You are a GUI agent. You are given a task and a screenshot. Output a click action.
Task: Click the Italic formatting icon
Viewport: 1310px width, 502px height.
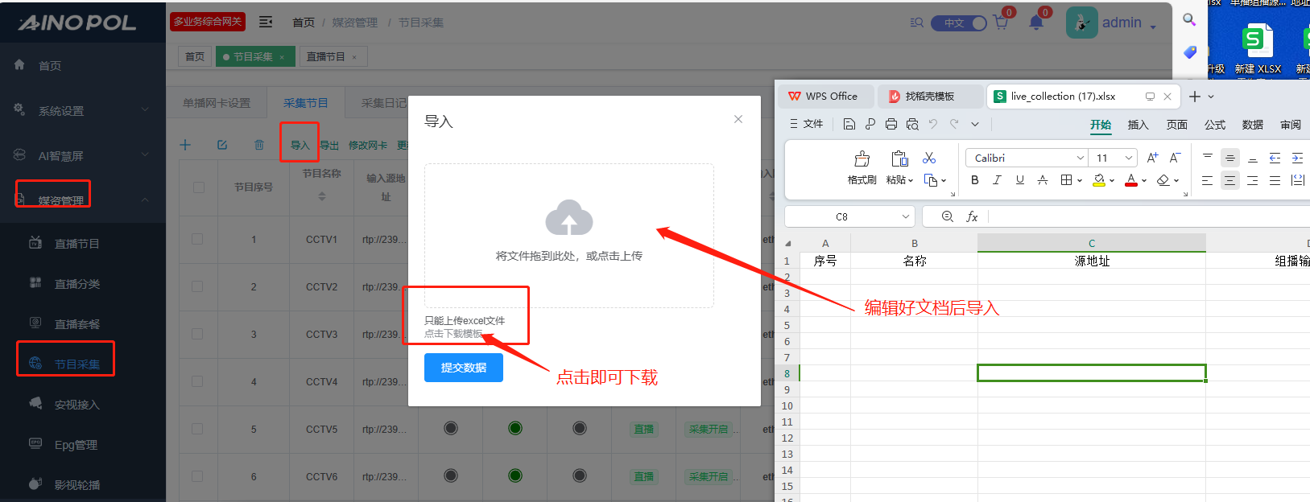(x=997, y=180)
